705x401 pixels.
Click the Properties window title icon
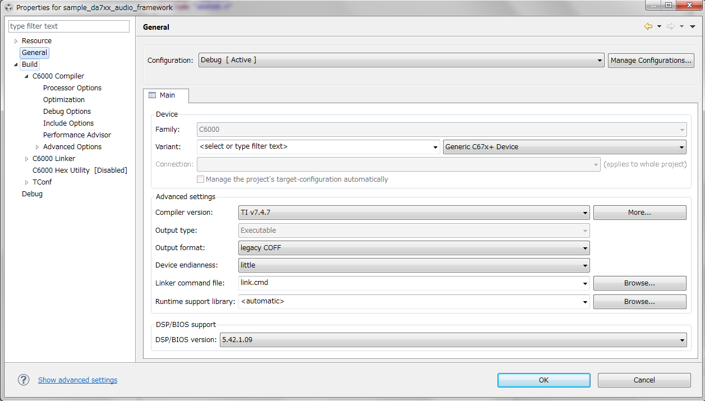pyautogui.click(x=8, y=8)
